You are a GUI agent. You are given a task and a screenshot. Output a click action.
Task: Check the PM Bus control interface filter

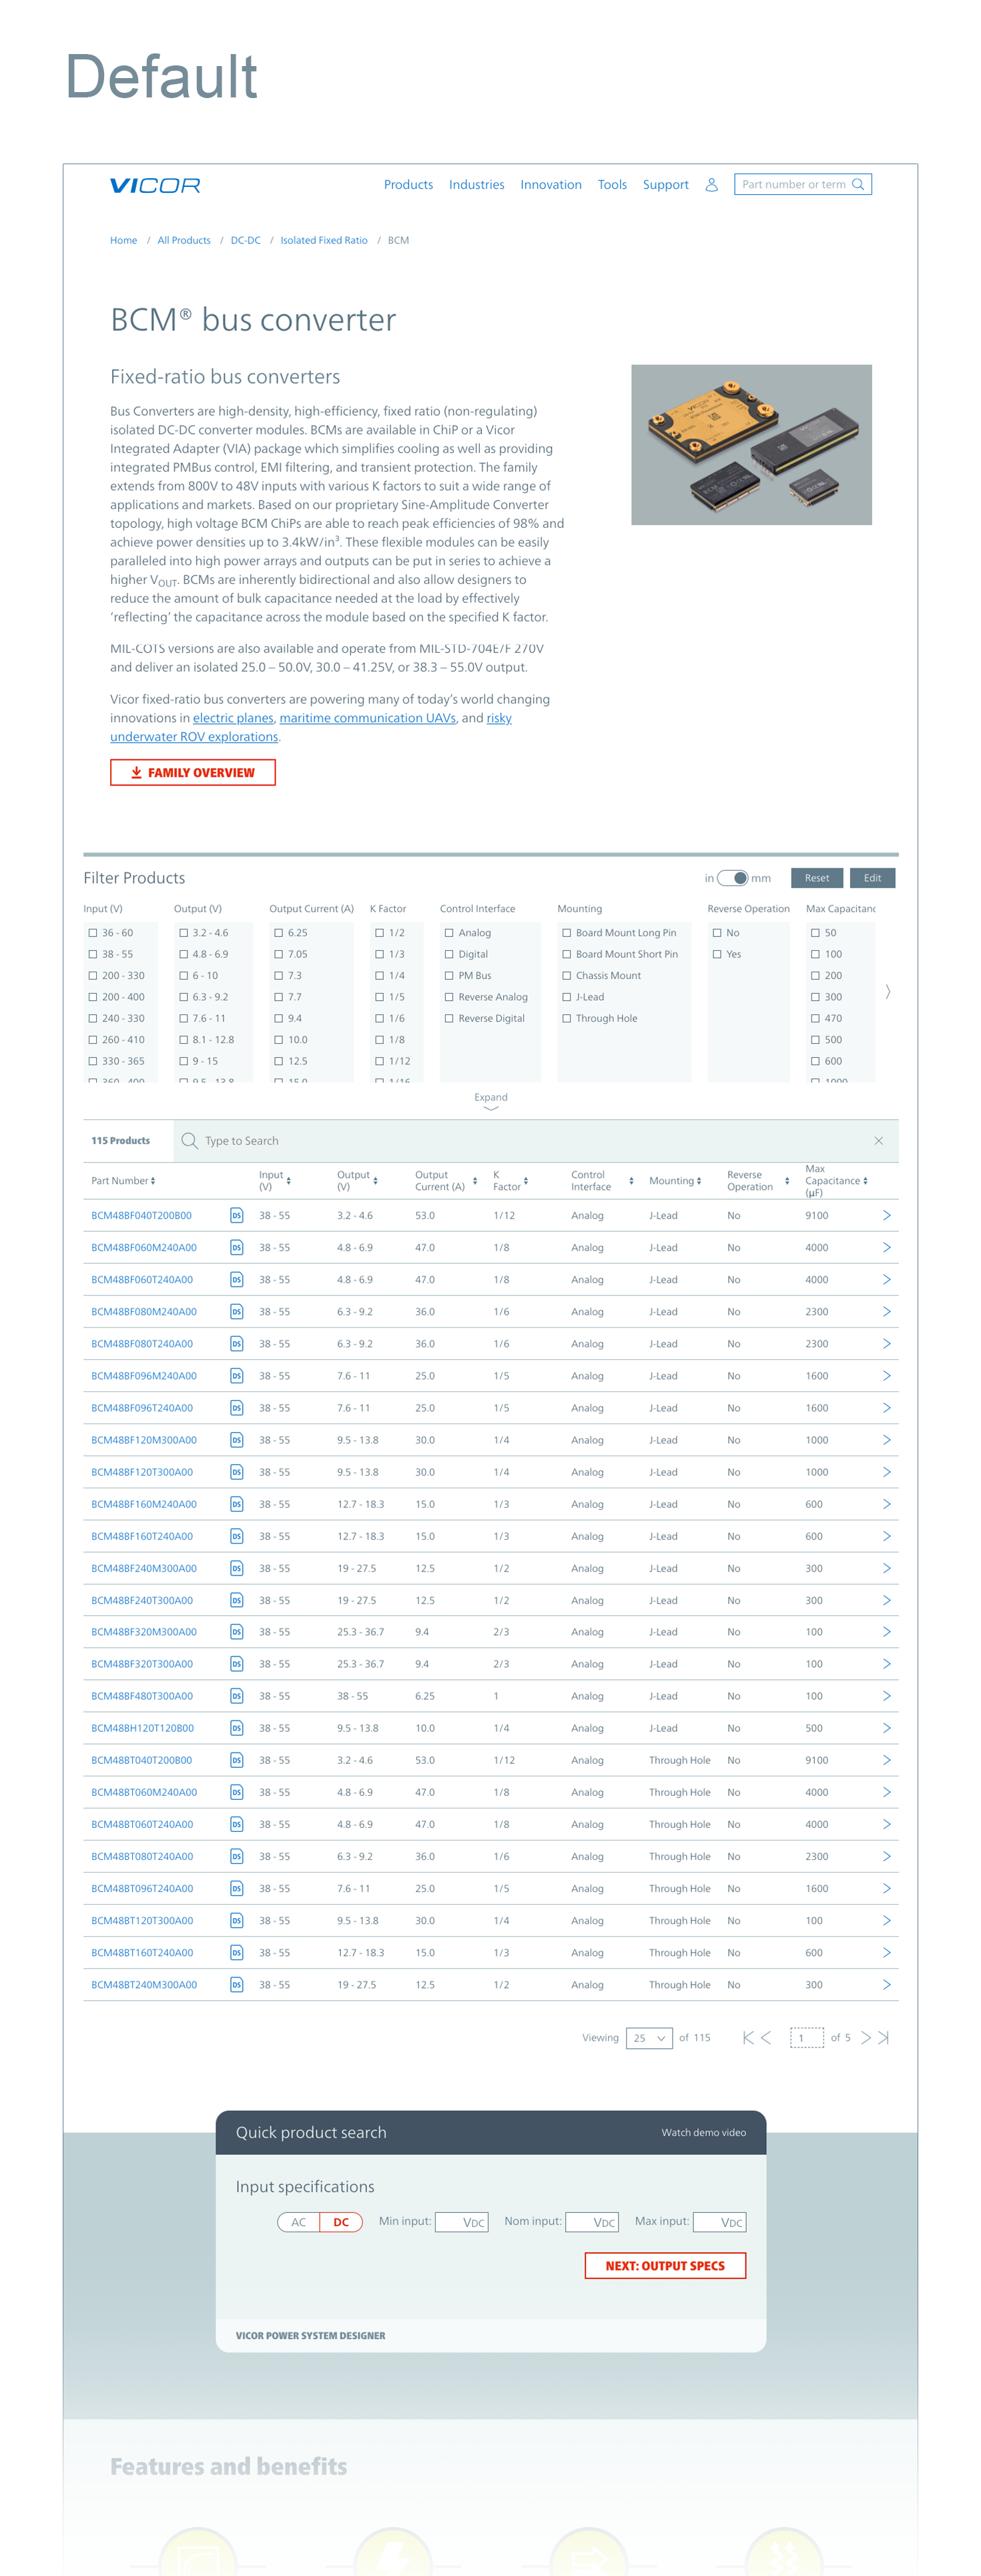pos(450,975)
